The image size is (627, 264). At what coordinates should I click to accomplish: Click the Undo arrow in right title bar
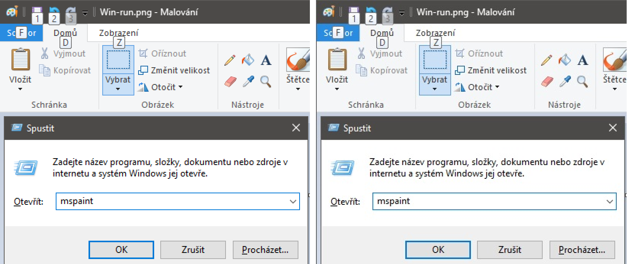(x=371, y=12)
